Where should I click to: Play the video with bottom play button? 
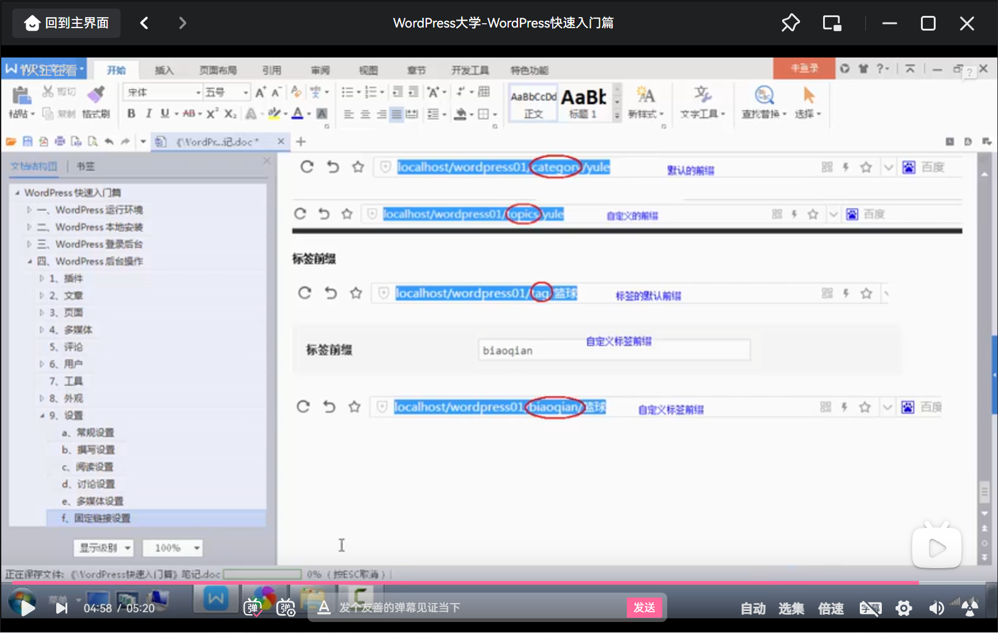[26, 607]
